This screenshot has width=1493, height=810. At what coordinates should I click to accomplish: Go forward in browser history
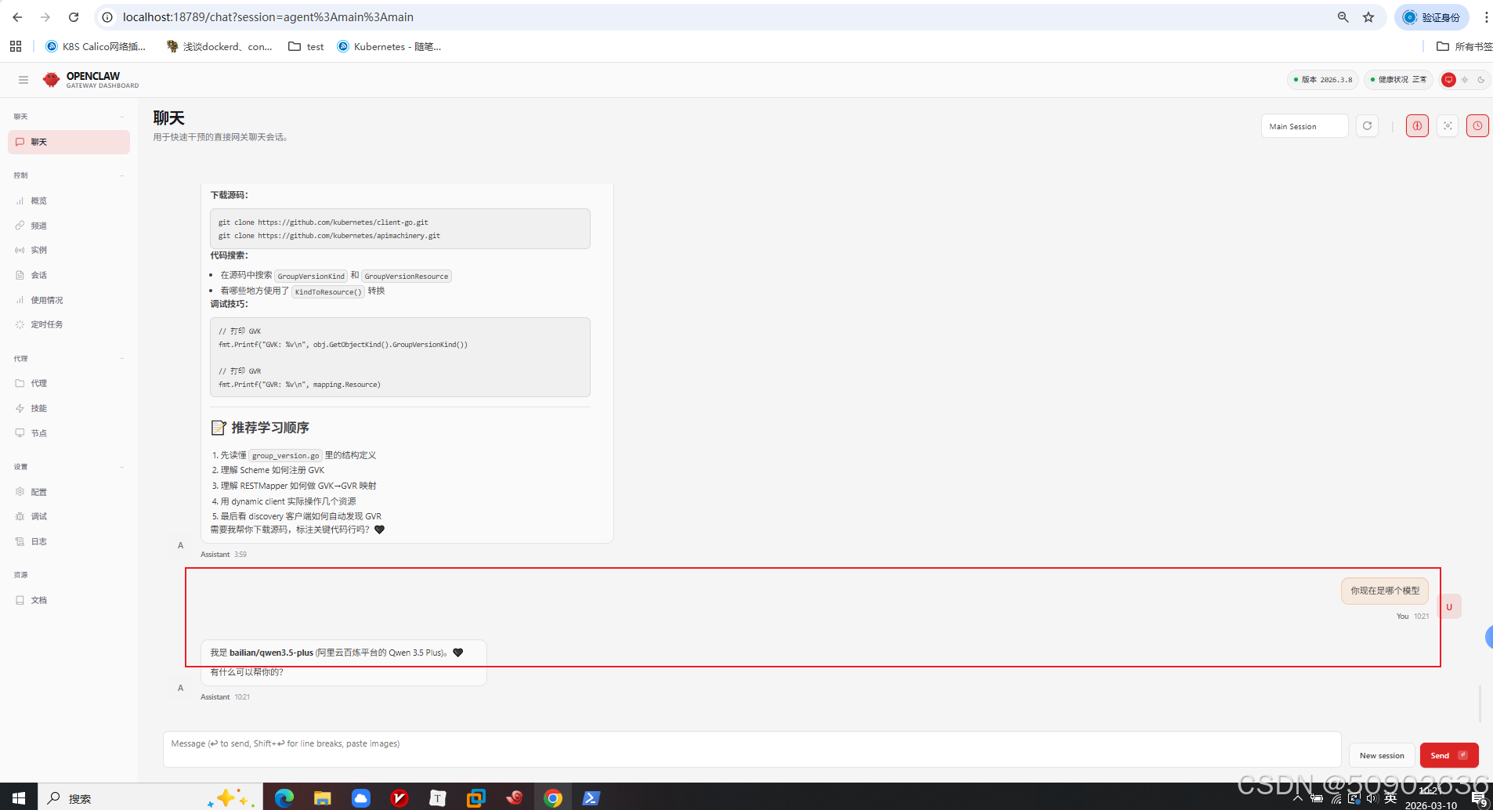coord(45,16)
